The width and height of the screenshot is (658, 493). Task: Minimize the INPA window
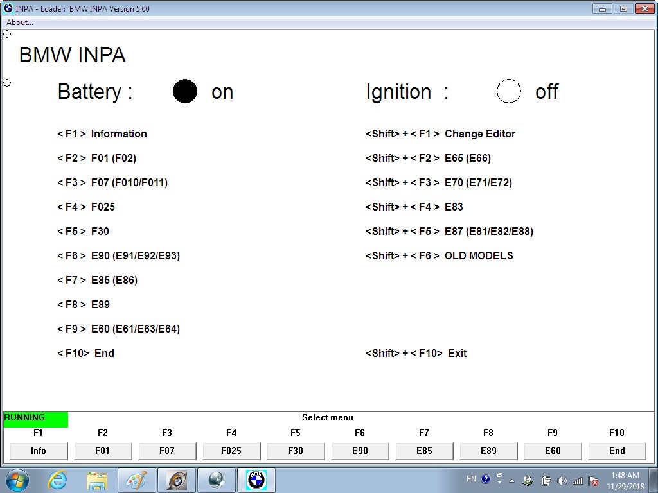(602, 8)
